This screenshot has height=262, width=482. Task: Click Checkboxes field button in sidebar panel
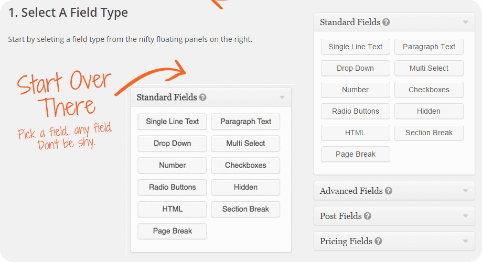[x=429, y=90]
